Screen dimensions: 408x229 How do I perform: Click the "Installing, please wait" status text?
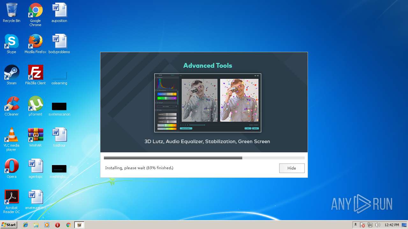click(x=139, y=168)
